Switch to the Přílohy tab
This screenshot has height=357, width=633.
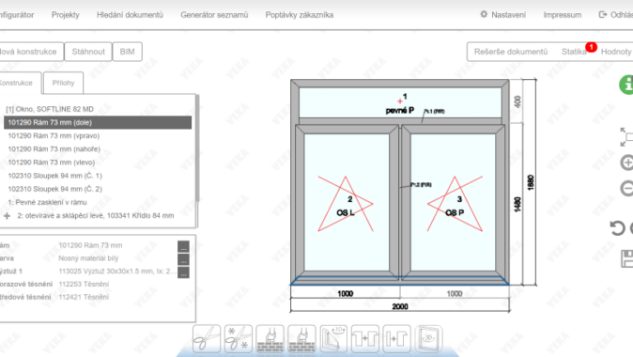point(63,83)
